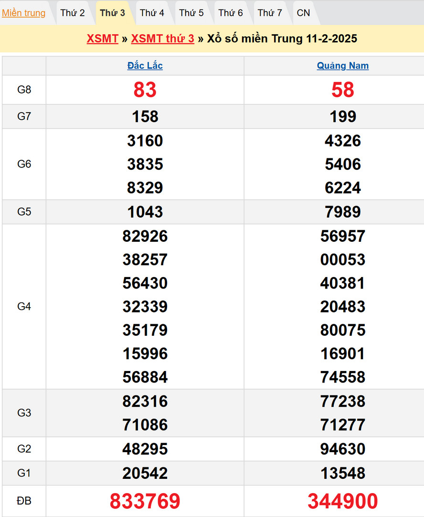This screenshot has height=517, width=424.
Task: Select the Thứ 7 tab
Action: [x=270, y=13]
